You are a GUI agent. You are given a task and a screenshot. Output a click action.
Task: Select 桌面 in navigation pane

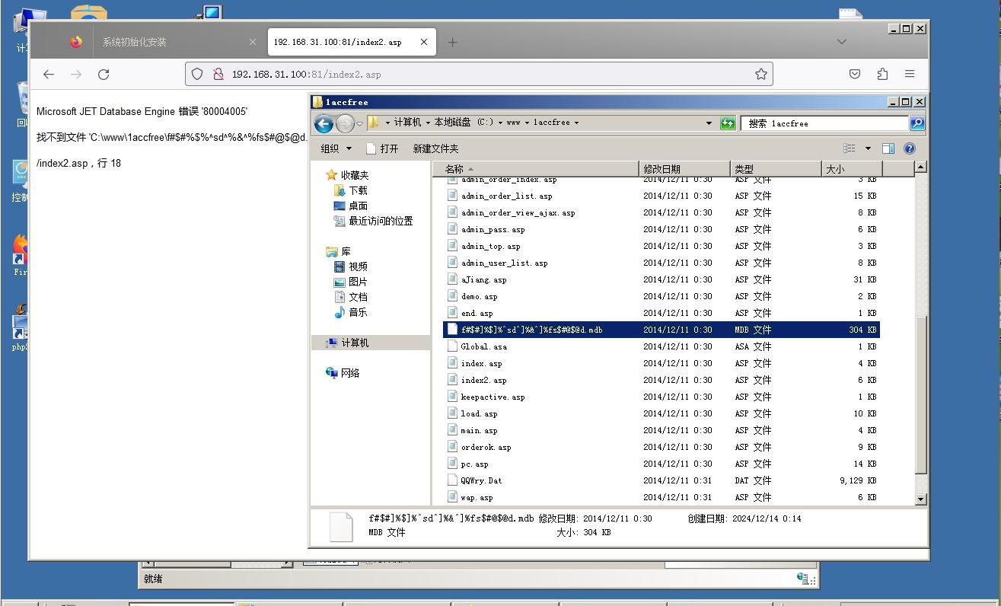click(351, 206)
